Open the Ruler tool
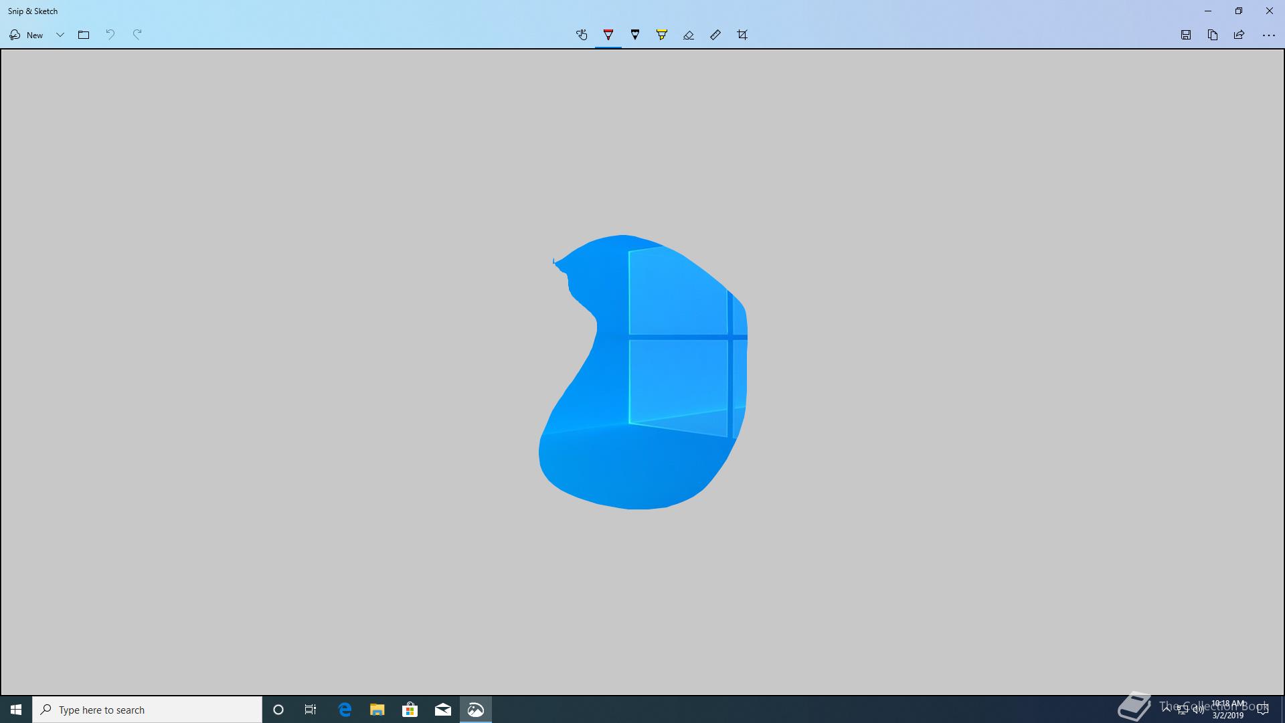This screenshot has height=723, width=1285. (715, 35)
